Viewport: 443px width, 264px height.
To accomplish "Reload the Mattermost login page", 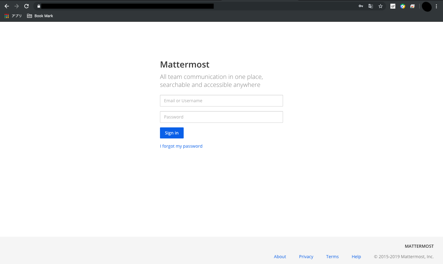I will (26, 6).
